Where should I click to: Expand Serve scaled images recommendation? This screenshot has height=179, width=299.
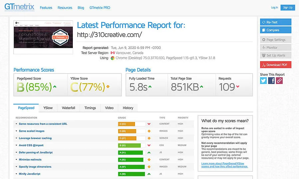pyautogui.click(x=32, y=131)
